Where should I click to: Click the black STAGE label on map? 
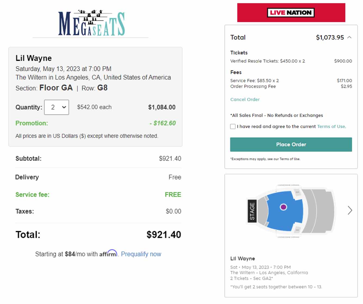pos(252,211)
